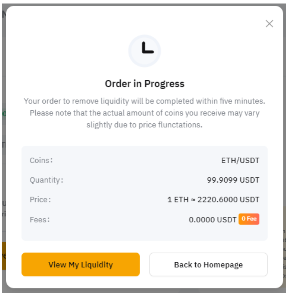
Task: Click the 0.0000 USDT fee amount
Action: coord(212,220)
